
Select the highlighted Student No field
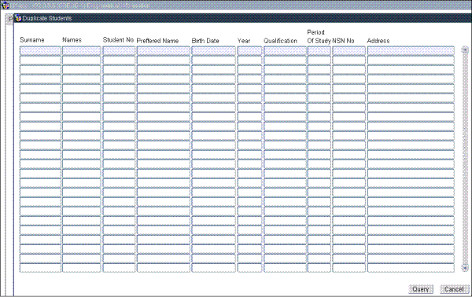click(119, 50)
